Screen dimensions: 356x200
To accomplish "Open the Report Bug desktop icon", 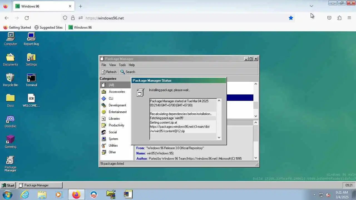I will pyautogui.click(x=31, y=39).
